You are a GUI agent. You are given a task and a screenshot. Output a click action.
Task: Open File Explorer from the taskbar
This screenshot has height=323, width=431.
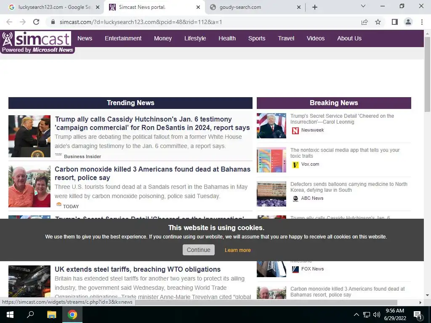[x=51, y=315]
